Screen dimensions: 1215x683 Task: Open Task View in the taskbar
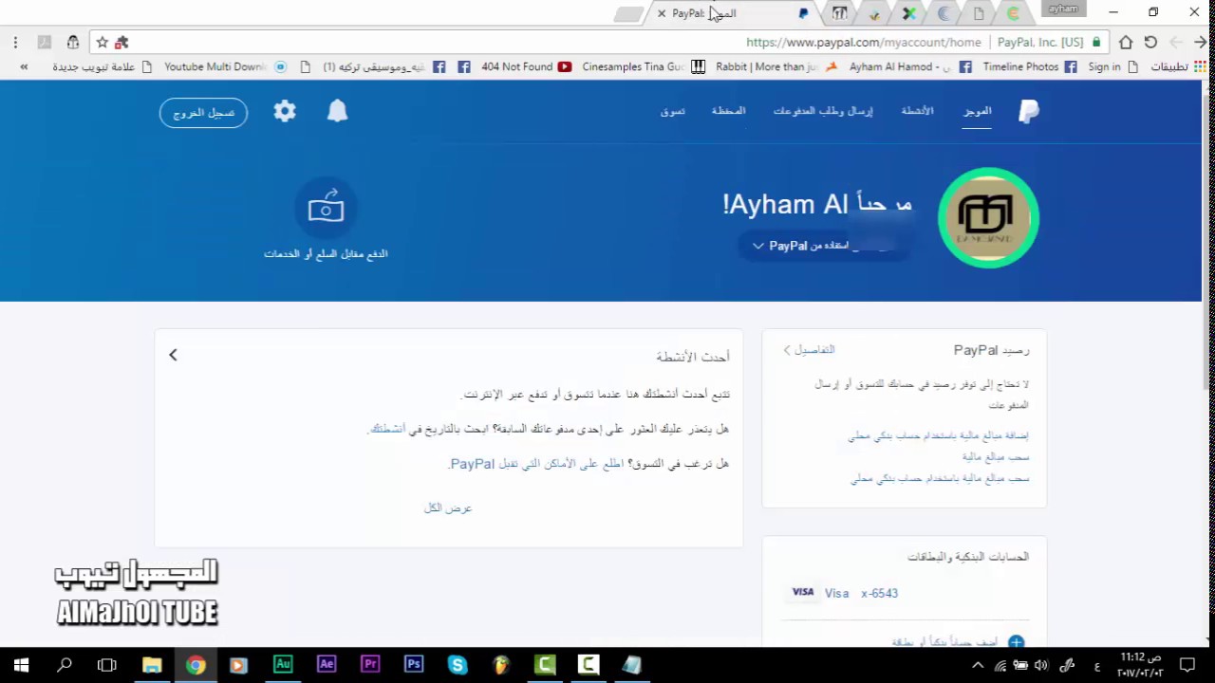pos(107,665)
